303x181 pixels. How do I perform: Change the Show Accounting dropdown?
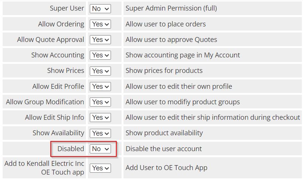100,55
